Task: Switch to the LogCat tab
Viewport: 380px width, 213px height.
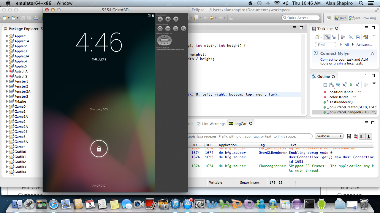Action: 240,124
